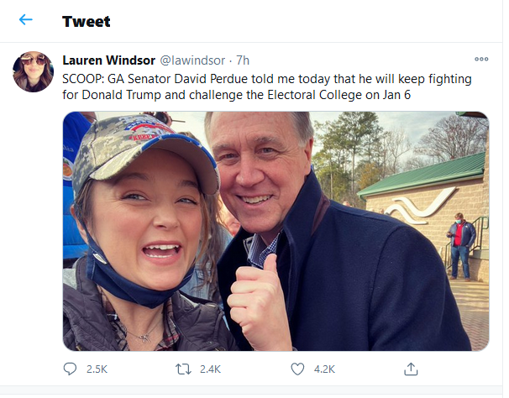Retweet using the retweet arrows icon
509x398 pixels.
point(184,369)
